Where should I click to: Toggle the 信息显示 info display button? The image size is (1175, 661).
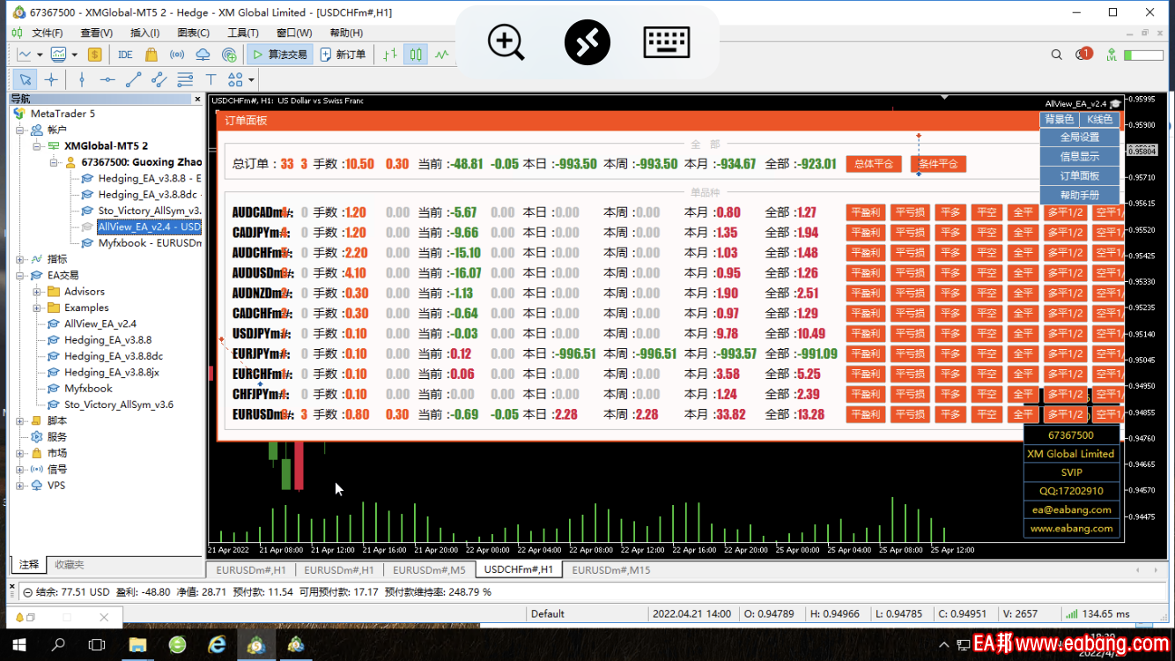[1080, 157]
